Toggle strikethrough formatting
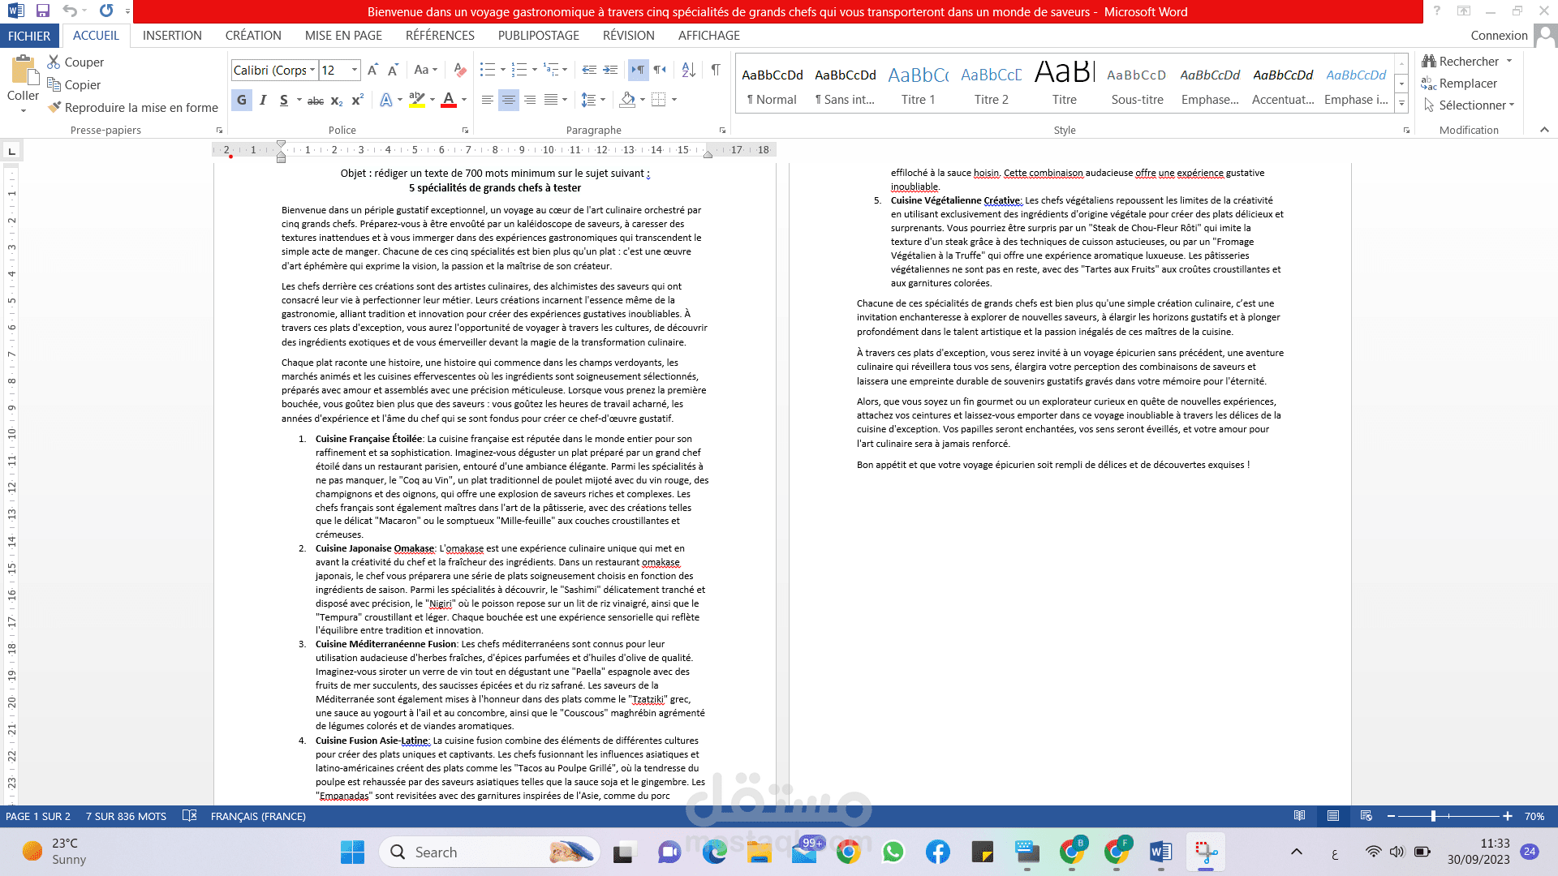 click(316, 101)
